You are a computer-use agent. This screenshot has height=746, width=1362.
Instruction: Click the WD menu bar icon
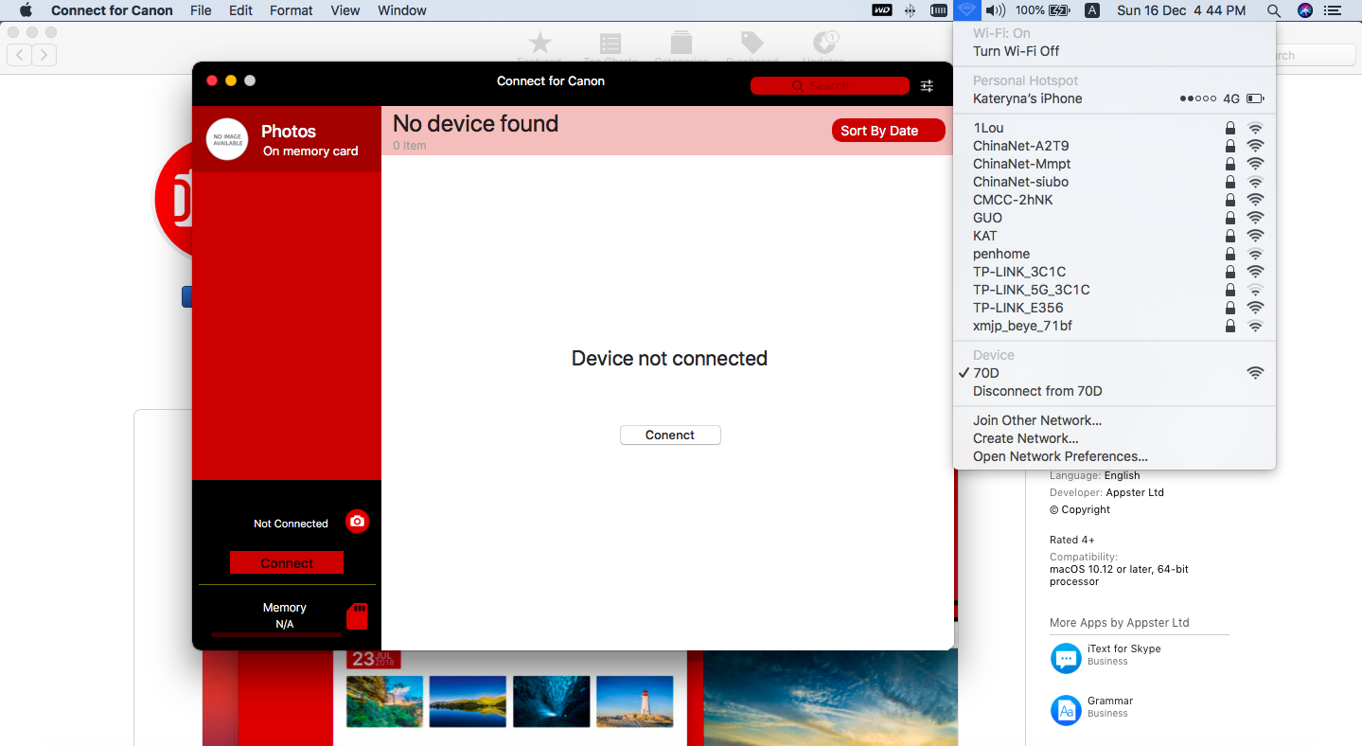pyautogui.click(x=881, y=10)
